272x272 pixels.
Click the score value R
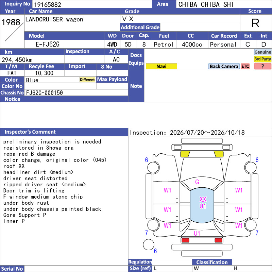[x=255, y=23]
